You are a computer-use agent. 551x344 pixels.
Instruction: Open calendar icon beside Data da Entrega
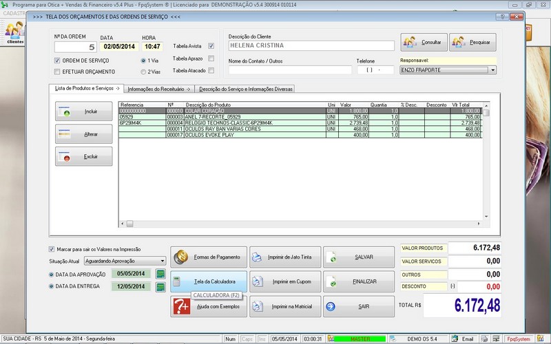coord(161,287)
